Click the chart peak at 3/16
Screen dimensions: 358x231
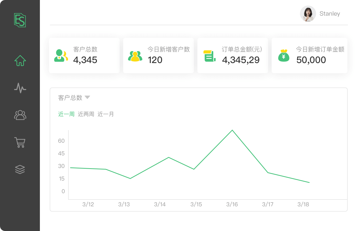click(232, 130)
